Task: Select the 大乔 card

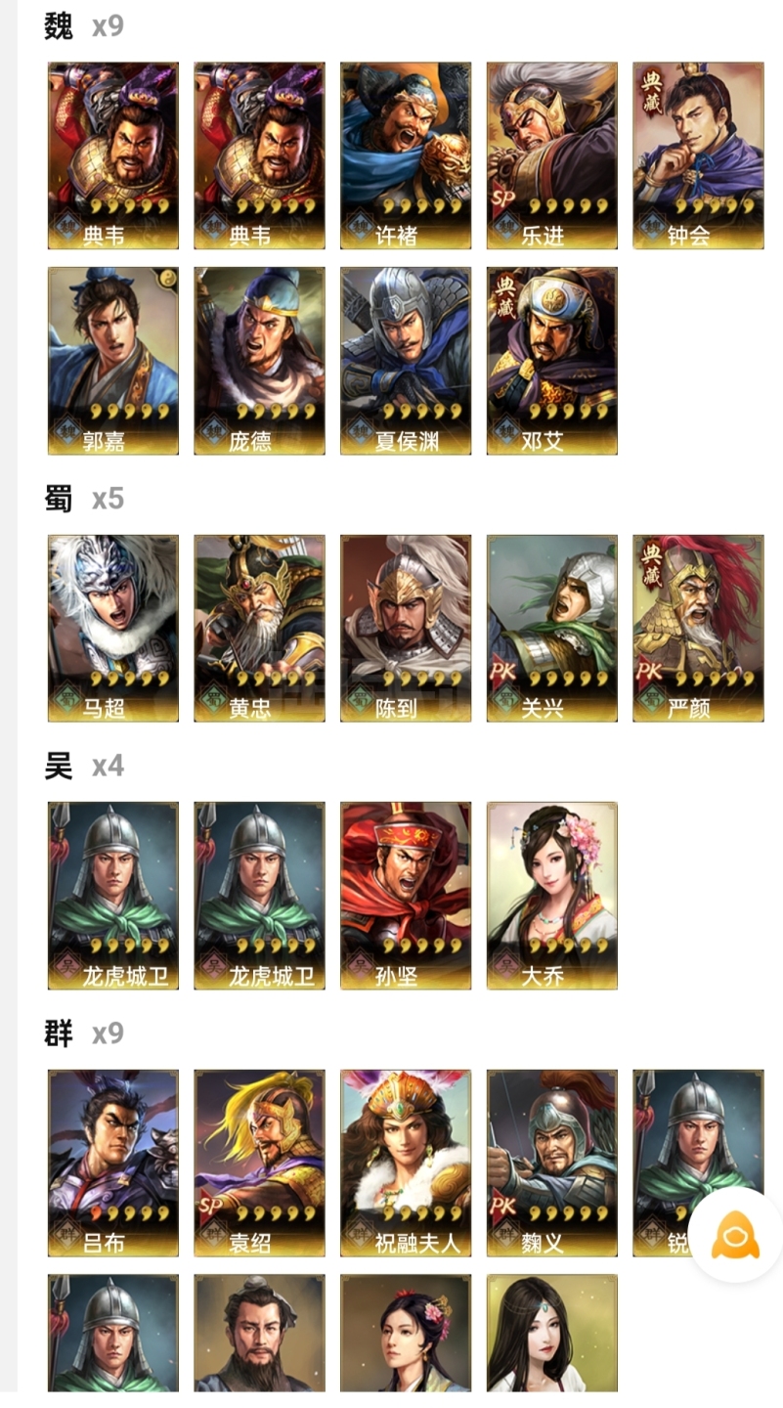Action: tap(552, 896)
